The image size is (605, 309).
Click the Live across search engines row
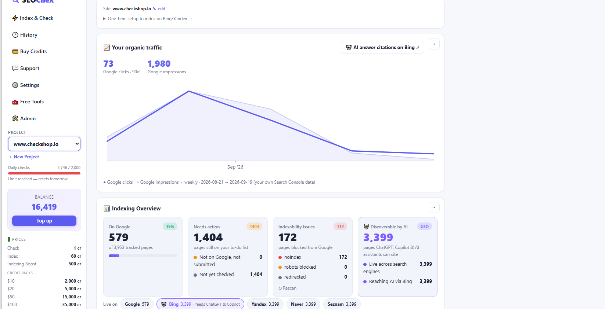(x=397, y=268)
